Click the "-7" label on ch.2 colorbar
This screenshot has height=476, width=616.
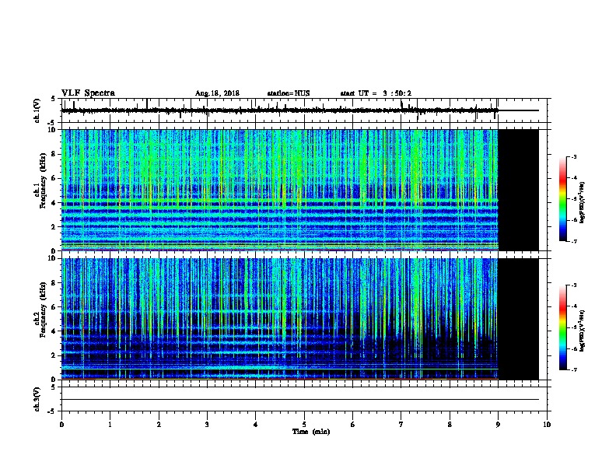573,369
